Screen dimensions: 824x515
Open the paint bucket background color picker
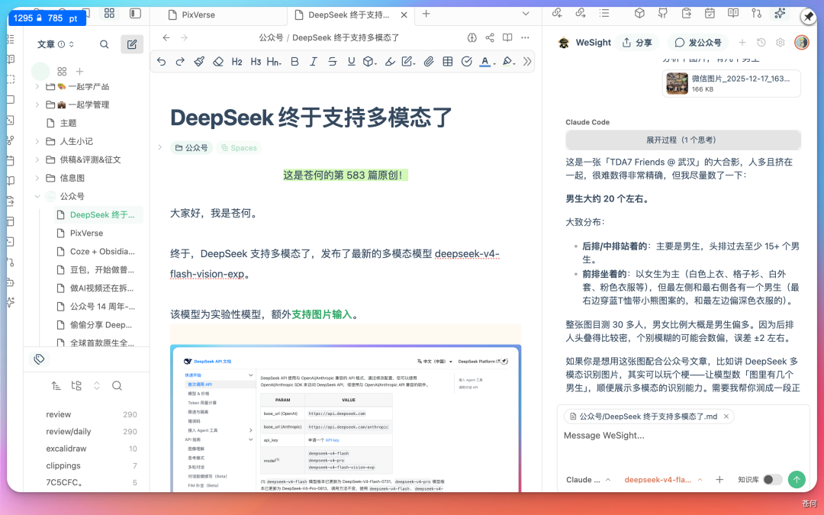(508, 62)
